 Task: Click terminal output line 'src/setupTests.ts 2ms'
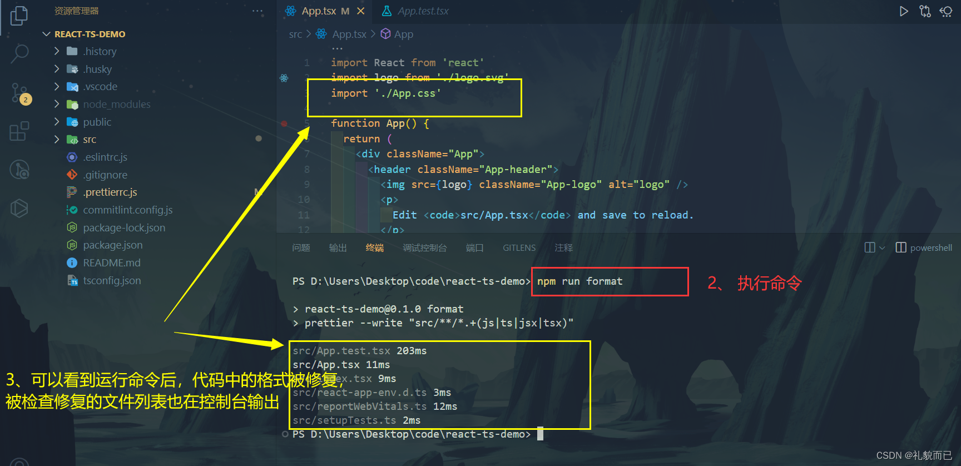356,420
